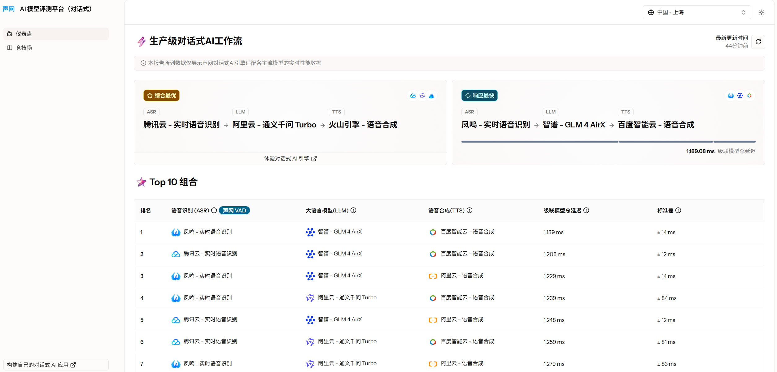
Task: Open 体验对话式 AI 引擎 link
Action: click(290, 159)
